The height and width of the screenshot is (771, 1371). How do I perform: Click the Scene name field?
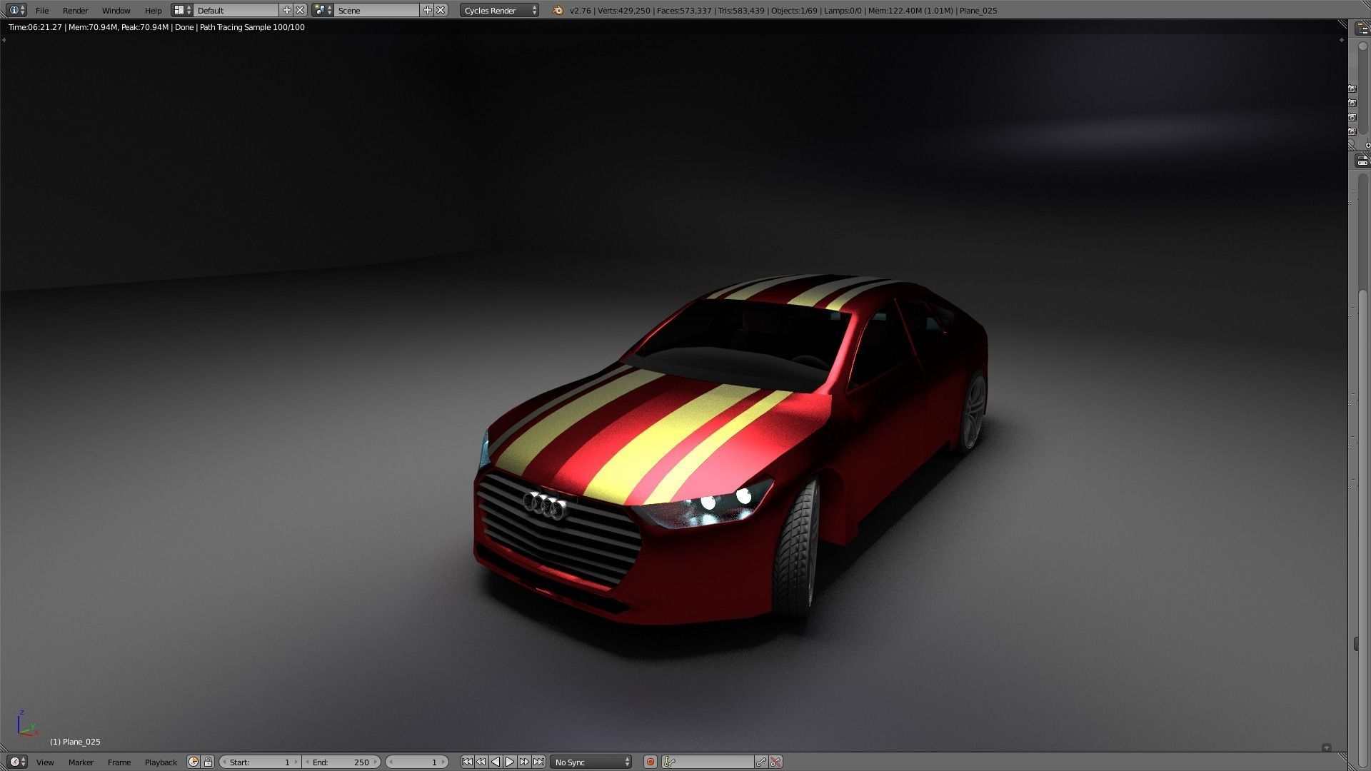[376, 10]
